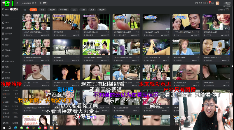Open the green round app icon in the taskbar
Screen dimensions: 234x130
tap(22, 128)
